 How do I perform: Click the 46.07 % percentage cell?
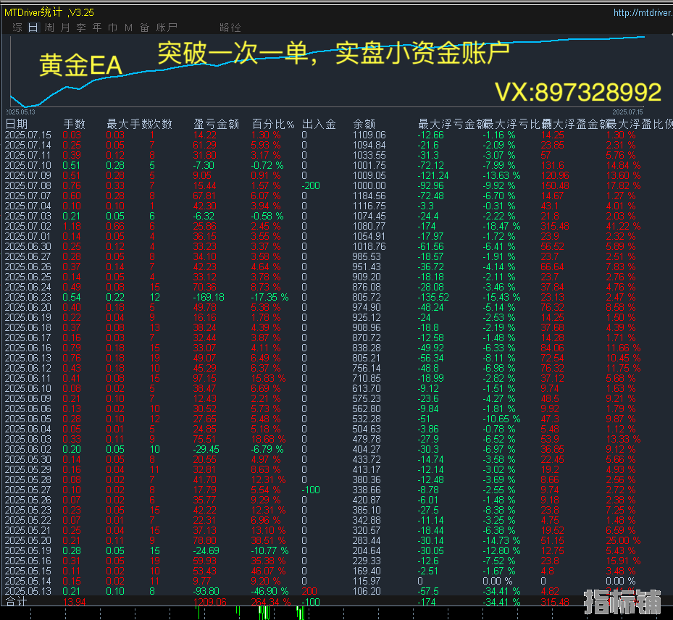pyautogui.click(x=268, y=571)
